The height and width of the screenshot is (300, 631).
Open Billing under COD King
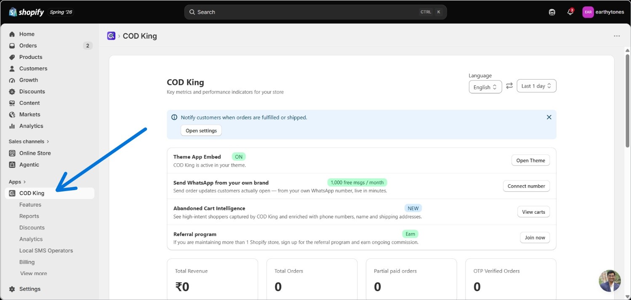27,262
